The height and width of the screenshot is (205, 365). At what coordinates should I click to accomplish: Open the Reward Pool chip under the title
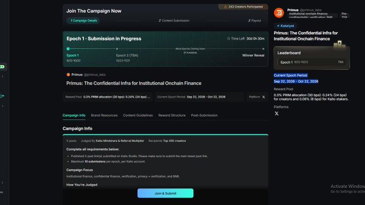click(107, 97)
